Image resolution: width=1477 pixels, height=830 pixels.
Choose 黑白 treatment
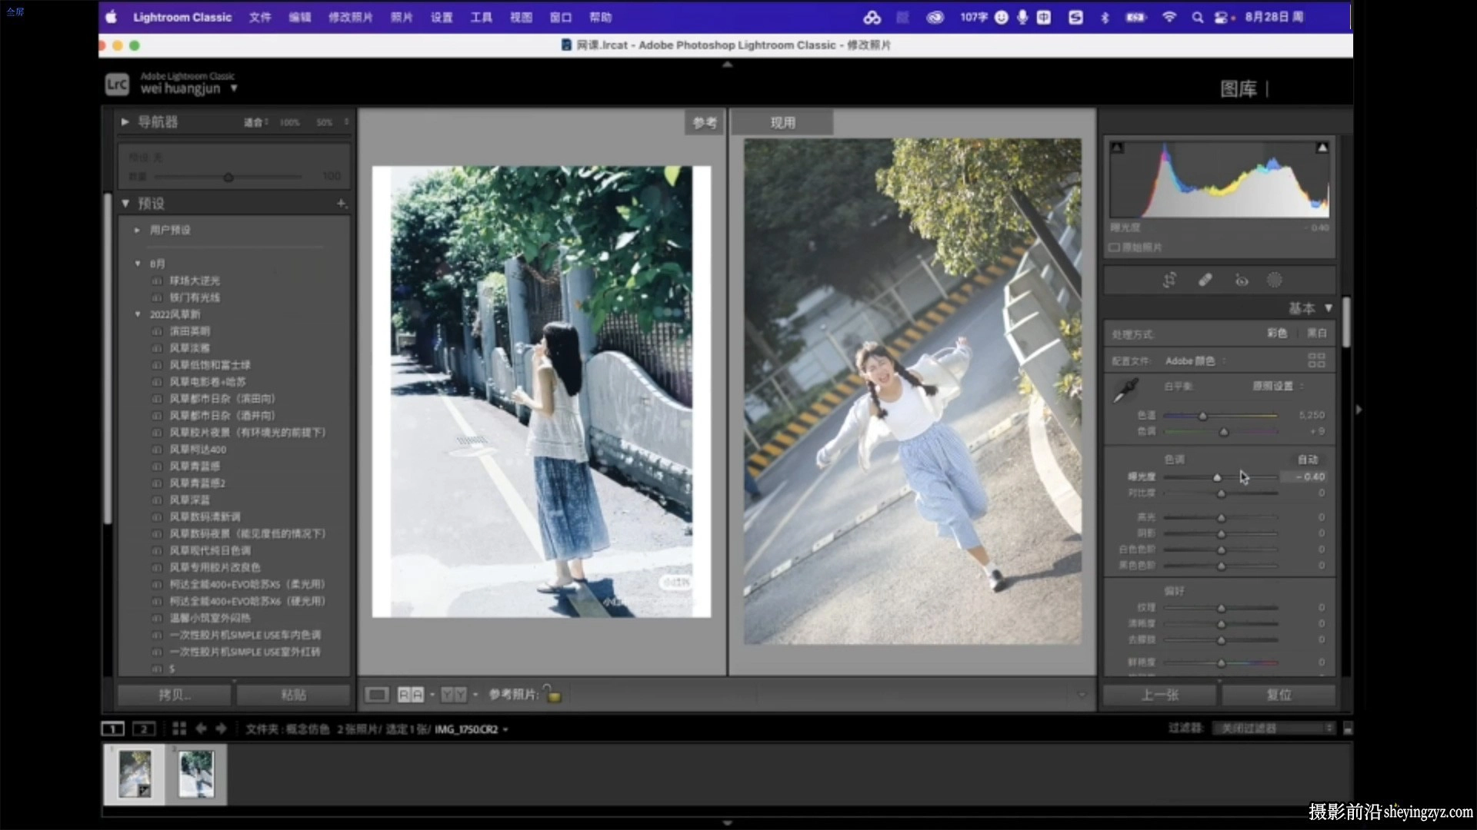[1317, 333]
